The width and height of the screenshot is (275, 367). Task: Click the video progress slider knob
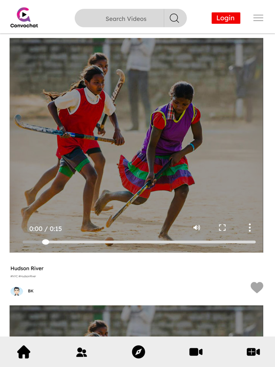click(x=46, y=242)
